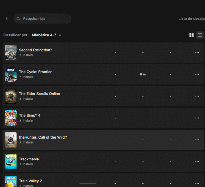Screen dimensions: 205x187
Task: Open the Lista de desejos link
Action: tap(192, 18)
